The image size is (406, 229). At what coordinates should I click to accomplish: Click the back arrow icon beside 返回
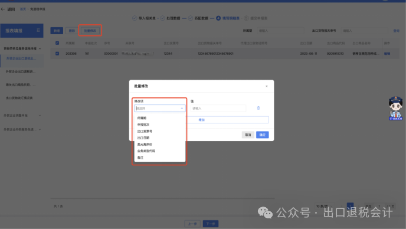tap(3, 9)
